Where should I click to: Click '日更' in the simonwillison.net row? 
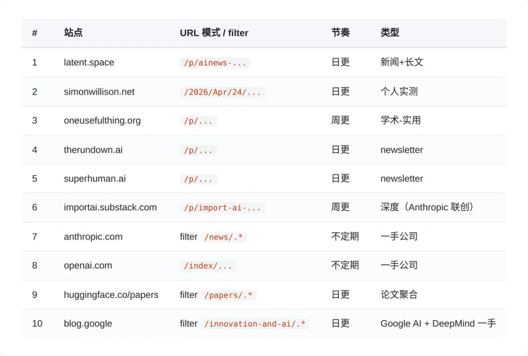[340, 91]
